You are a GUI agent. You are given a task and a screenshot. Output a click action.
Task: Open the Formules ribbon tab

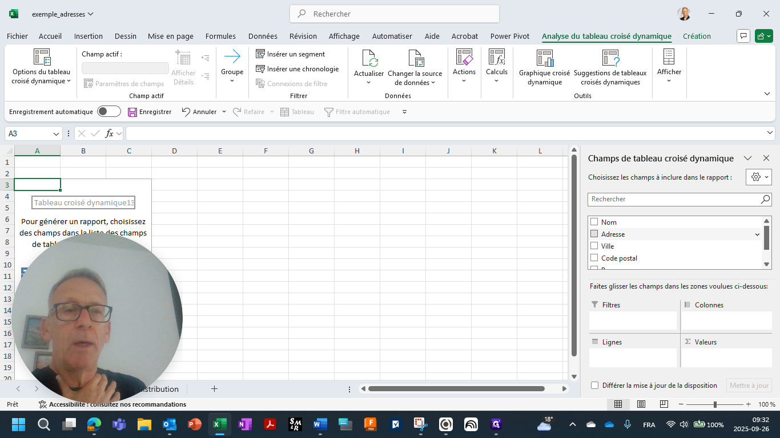pos(220,36)
